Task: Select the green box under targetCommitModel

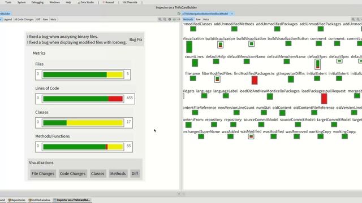Action: (x=334, y=125)
